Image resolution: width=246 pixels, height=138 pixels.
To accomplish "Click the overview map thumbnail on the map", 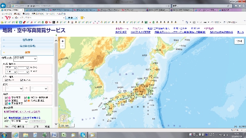I will click(64, 118).
